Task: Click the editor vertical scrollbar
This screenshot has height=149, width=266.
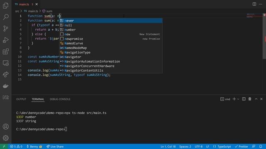Action: (264, 36)
